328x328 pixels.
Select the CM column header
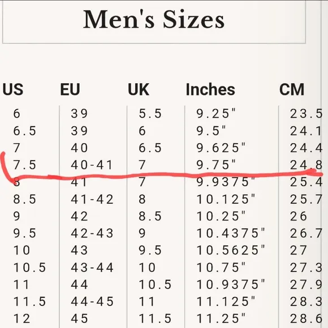pyautogui.click(x=292, y=89)
